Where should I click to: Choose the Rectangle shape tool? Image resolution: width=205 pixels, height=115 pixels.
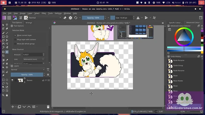pyautogui.click(x=3, y=37)
